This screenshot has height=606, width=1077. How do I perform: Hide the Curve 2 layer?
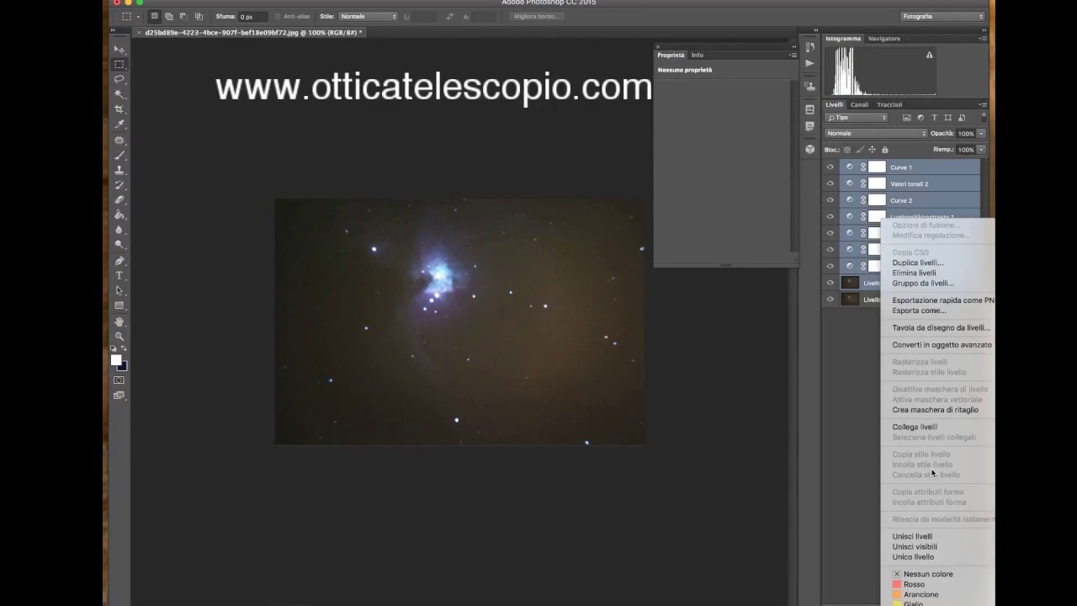pos(830,200)
